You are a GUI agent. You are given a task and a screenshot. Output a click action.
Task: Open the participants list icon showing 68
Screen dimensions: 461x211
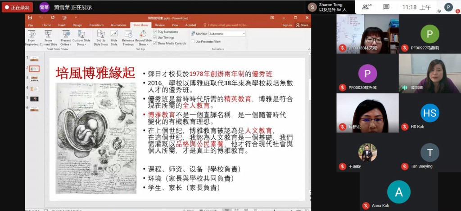tap(366, 7)
